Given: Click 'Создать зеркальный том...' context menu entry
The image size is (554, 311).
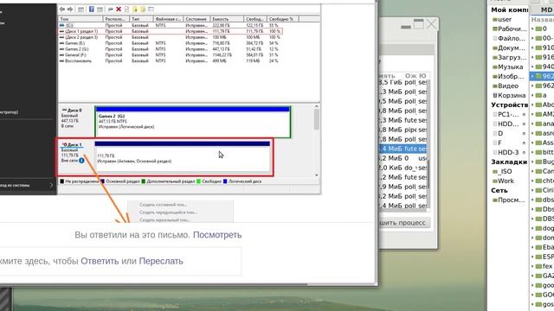Looking at the screenshot, I should coord(164,219).
